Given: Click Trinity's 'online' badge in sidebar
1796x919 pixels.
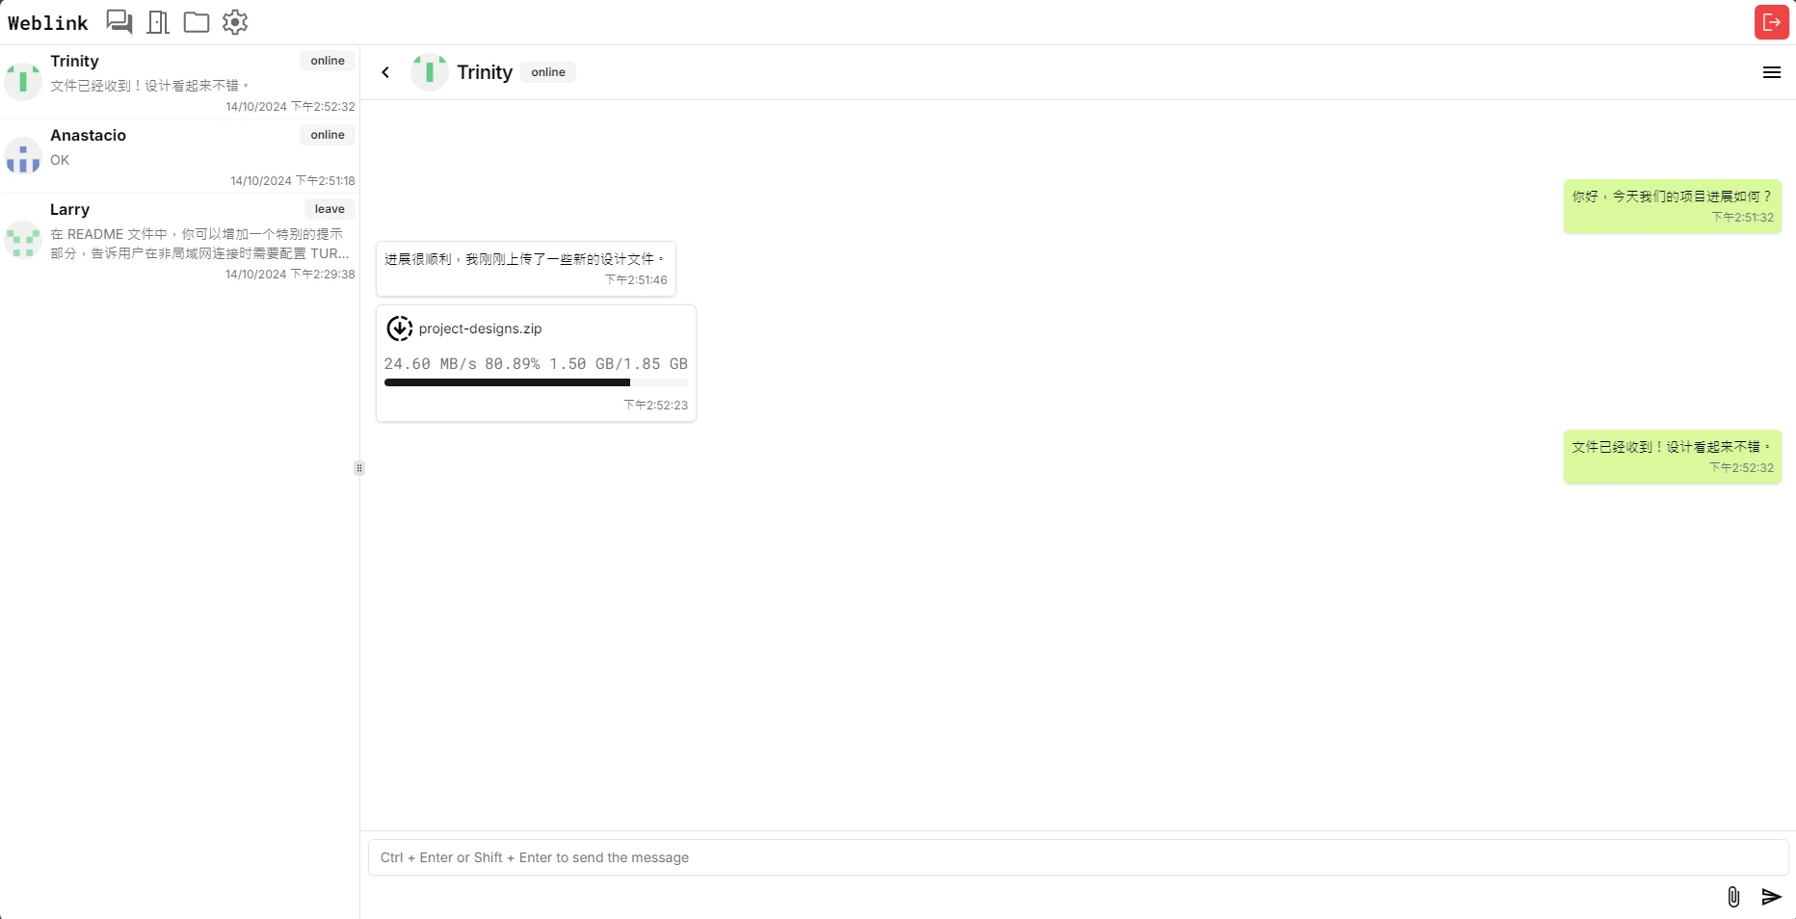Looking at the screenshot, I should pos(328,61).
